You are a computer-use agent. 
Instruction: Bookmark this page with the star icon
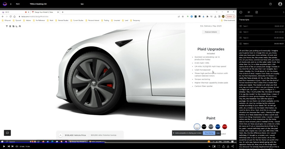(183, 16)
